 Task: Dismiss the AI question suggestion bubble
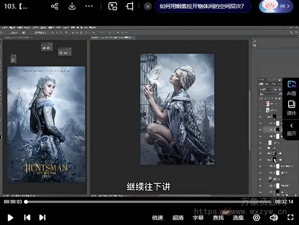coord(148,6)
